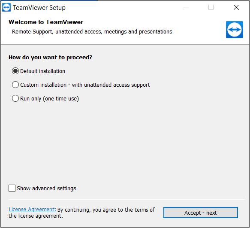This screenshot has width=250, height=228.
Task: Open the License Agreement link
Action: 32,209
